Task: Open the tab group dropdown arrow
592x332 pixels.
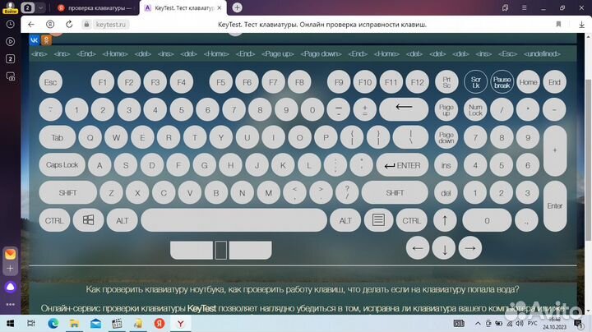Action: 40,7
